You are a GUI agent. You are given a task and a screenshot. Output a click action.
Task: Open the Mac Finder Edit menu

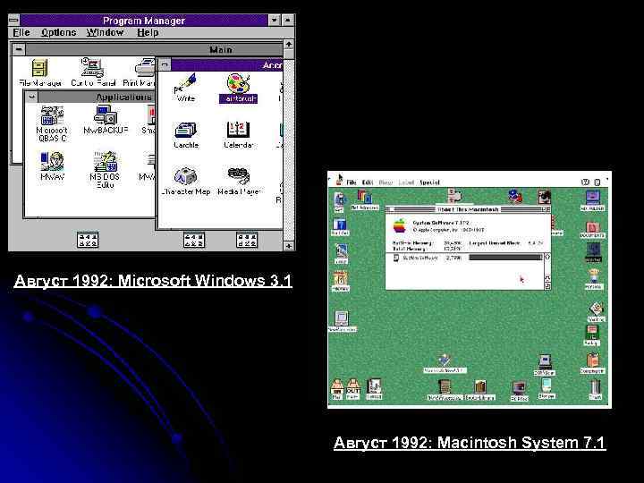click(368, 182)
